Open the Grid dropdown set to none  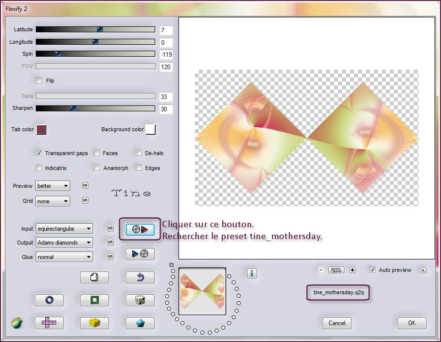click(x=53, y=201)
